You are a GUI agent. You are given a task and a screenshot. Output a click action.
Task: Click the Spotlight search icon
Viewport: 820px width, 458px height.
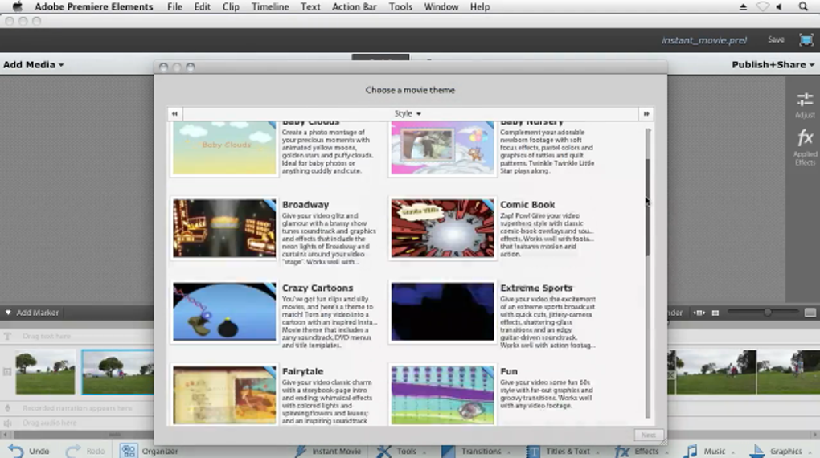click(x=803, y=6)
